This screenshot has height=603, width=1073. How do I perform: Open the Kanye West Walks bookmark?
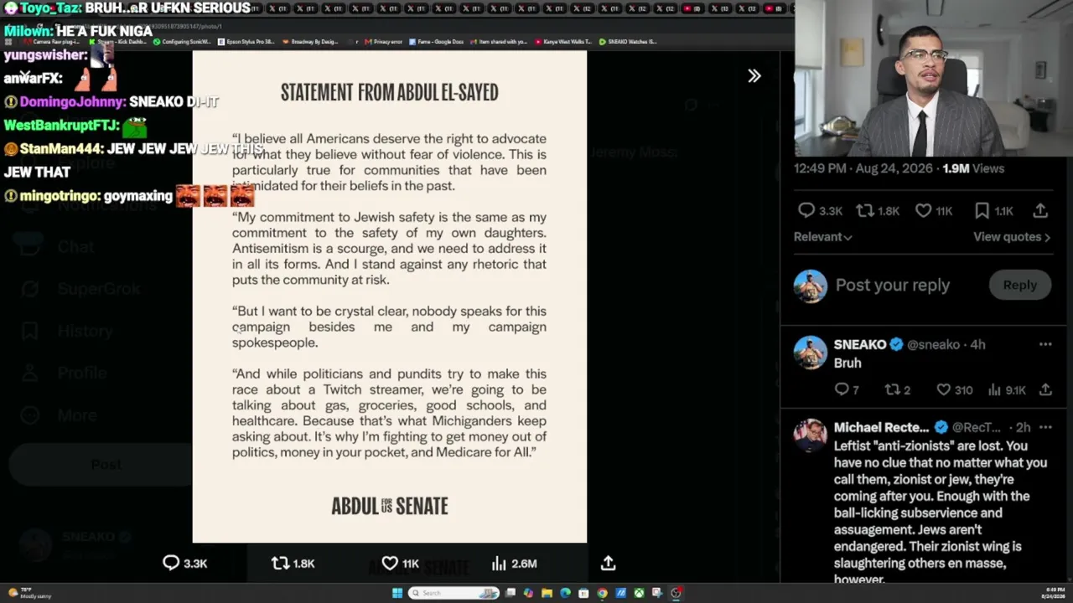click(563, 41)
